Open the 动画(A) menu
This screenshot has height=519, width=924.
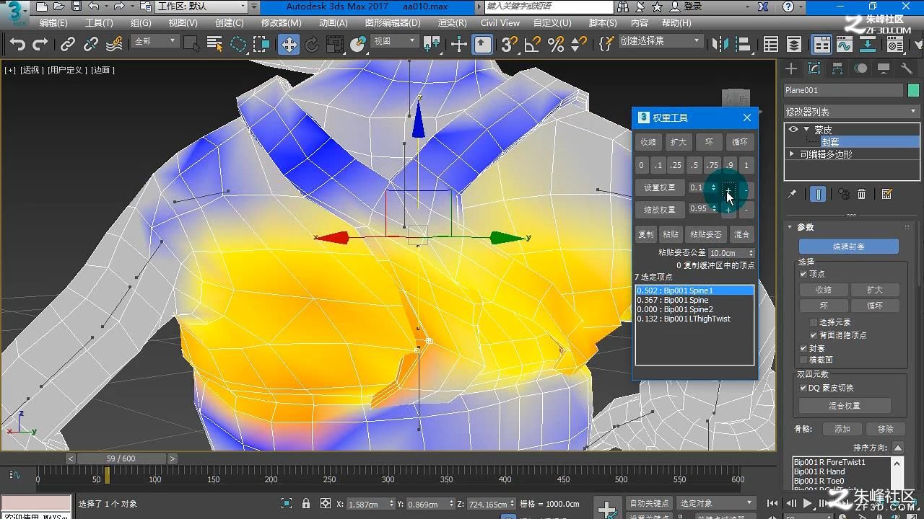[x=333, y=23]
